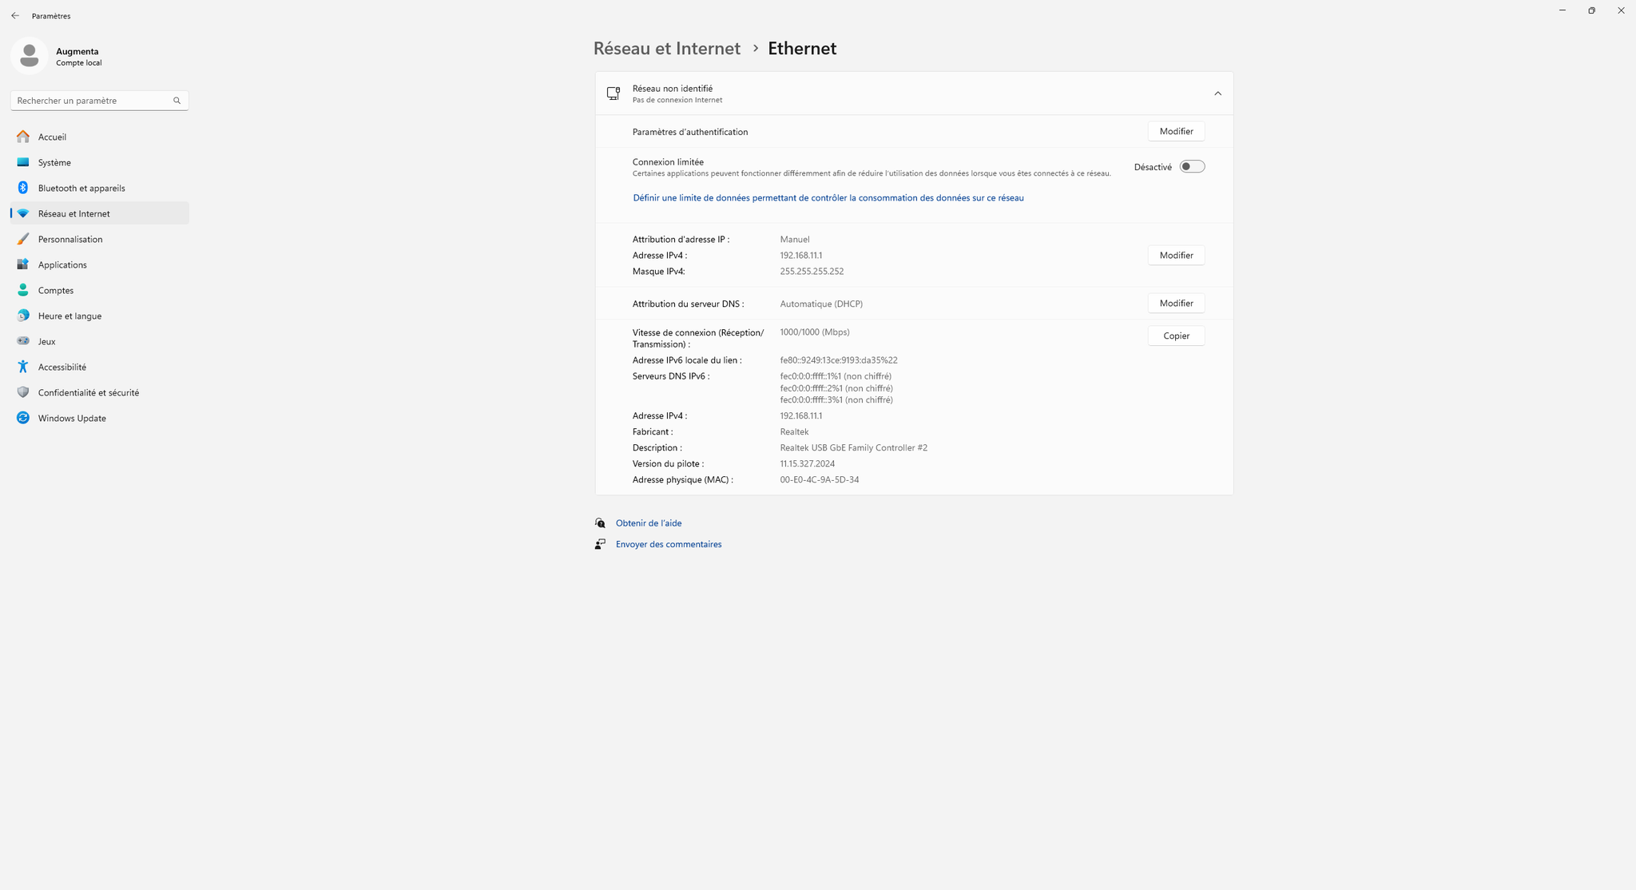Collapse the Réseau non identifié section
This screenshot has width=1636, height=890.
coord(1217,93)
